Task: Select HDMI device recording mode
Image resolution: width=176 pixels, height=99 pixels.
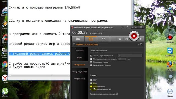Action: click(x=103, y=39)
